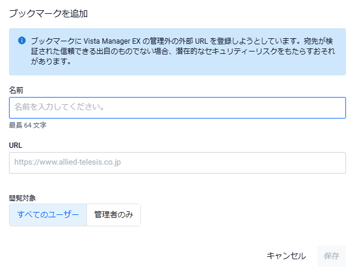Click the 最長 64 文字 hint text
The image size is (355, 276).
pyautogui.click(x=28, y=125)
